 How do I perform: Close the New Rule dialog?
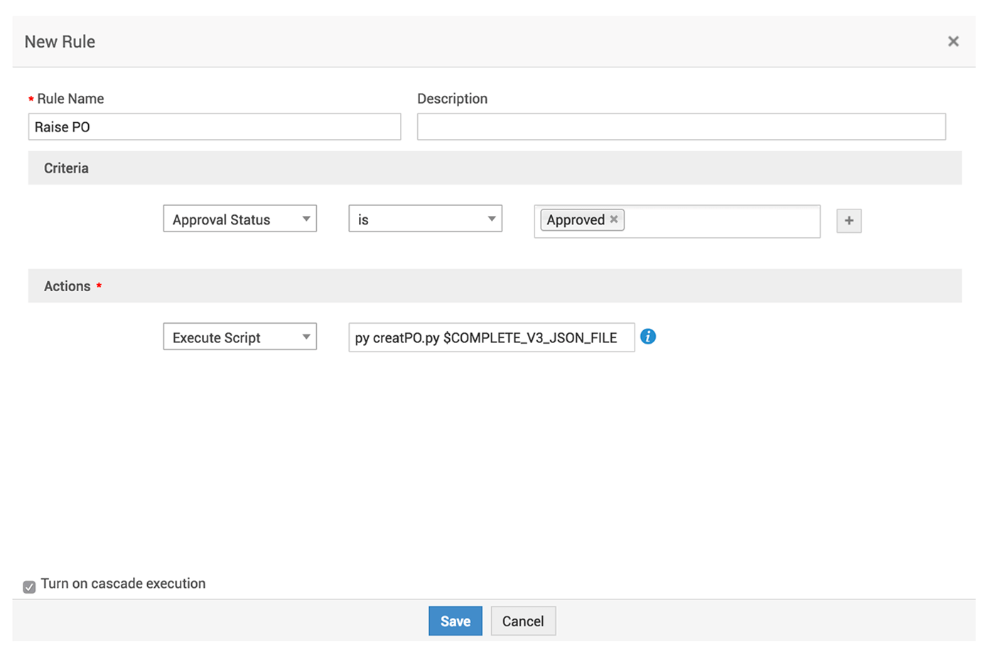[953, 41]
